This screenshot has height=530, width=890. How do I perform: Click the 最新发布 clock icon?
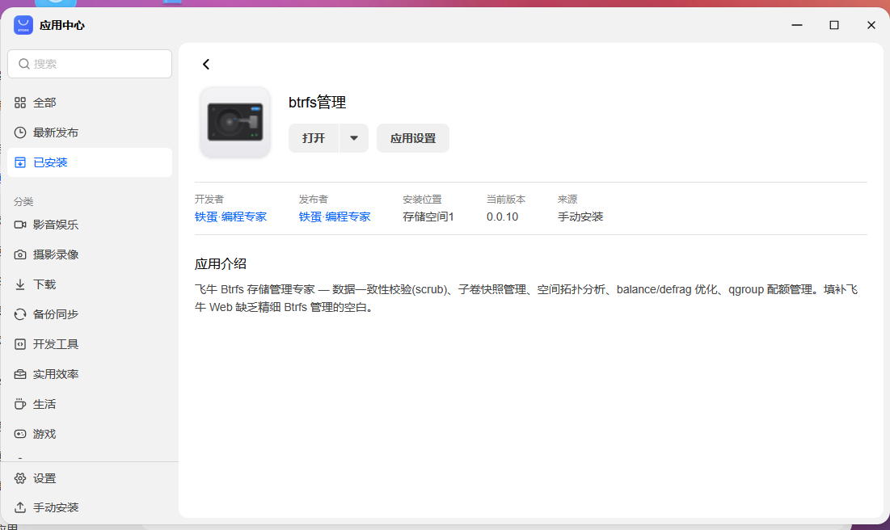coord(20,132)
